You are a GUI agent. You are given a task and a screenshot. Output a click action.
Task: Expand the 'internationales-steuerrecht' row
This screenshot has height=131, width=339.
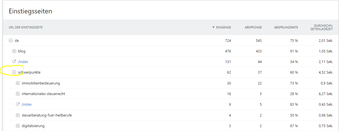(18, 94)
